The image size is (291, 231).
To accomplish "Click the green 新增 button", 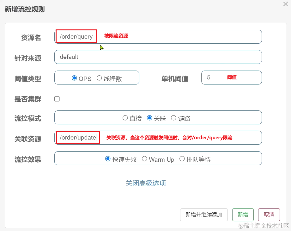I will [243, 215].
